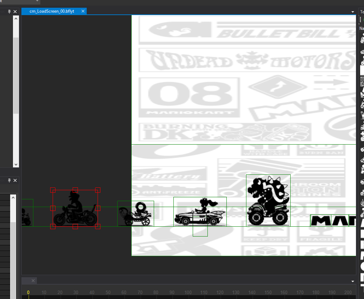
Task: Click the upper-left panel scroll up arrow
Action: coord(16,19)
